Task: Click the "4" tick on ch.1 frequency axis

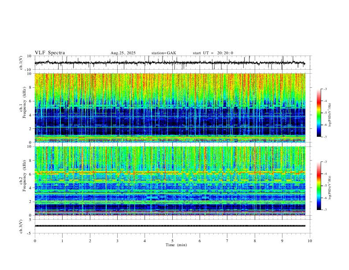Action: click(31, 115)
